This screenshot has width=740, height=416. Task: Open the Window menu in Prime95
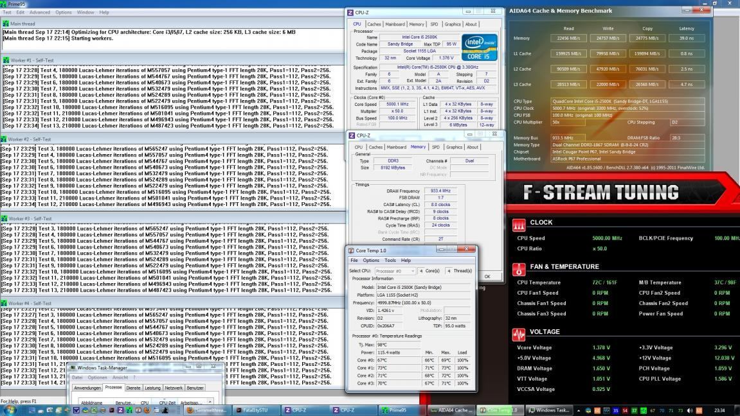pos(86,12)
